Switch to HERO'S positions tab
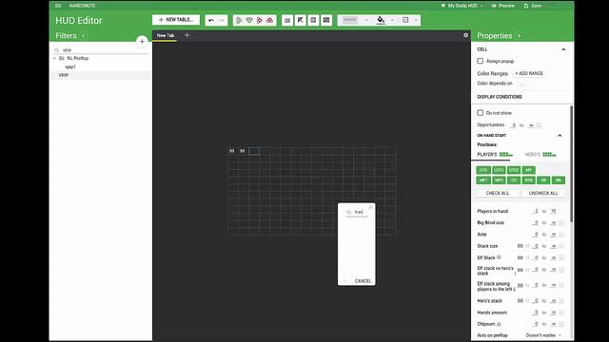The height and width of the screenshot is (342, 609). coord(540,154)
